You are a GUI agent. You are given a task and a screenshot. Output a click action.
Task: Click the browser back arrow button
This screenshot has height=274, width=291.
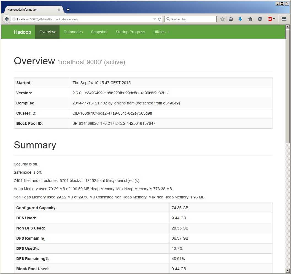point(7,19)
